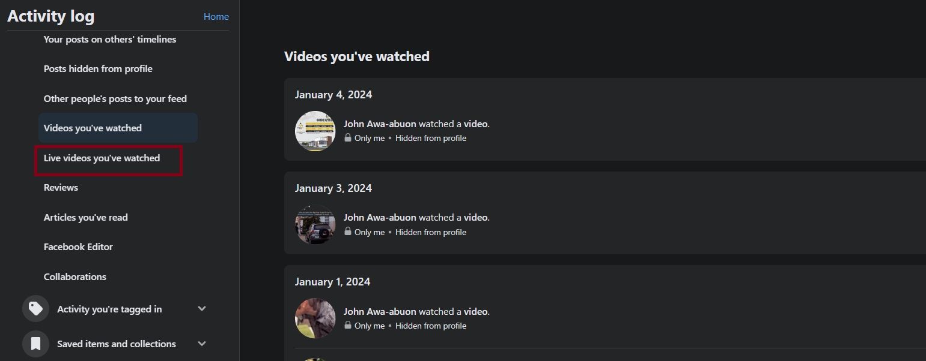Click the lock icon on the January 3 entry
The height and width of the screenshot is (361, 926).
click(348, 231)
